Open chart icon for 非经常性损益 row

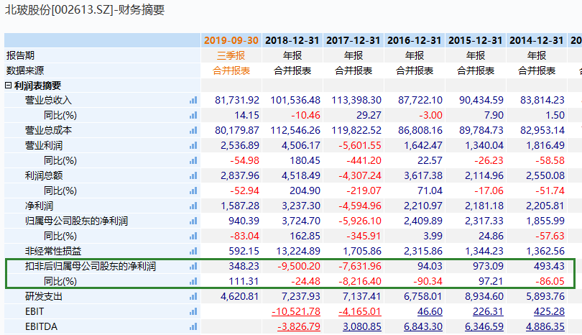point(193,252)
